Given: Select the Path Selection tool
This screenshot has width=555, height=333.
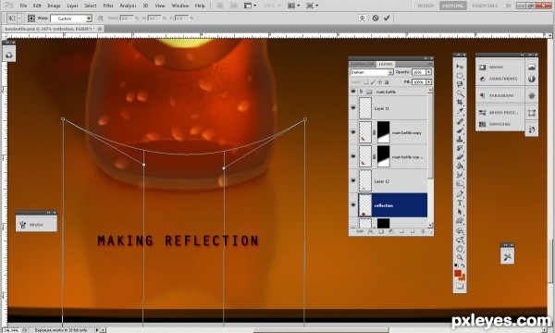Looking at the screenshot, I should point(460,212).
